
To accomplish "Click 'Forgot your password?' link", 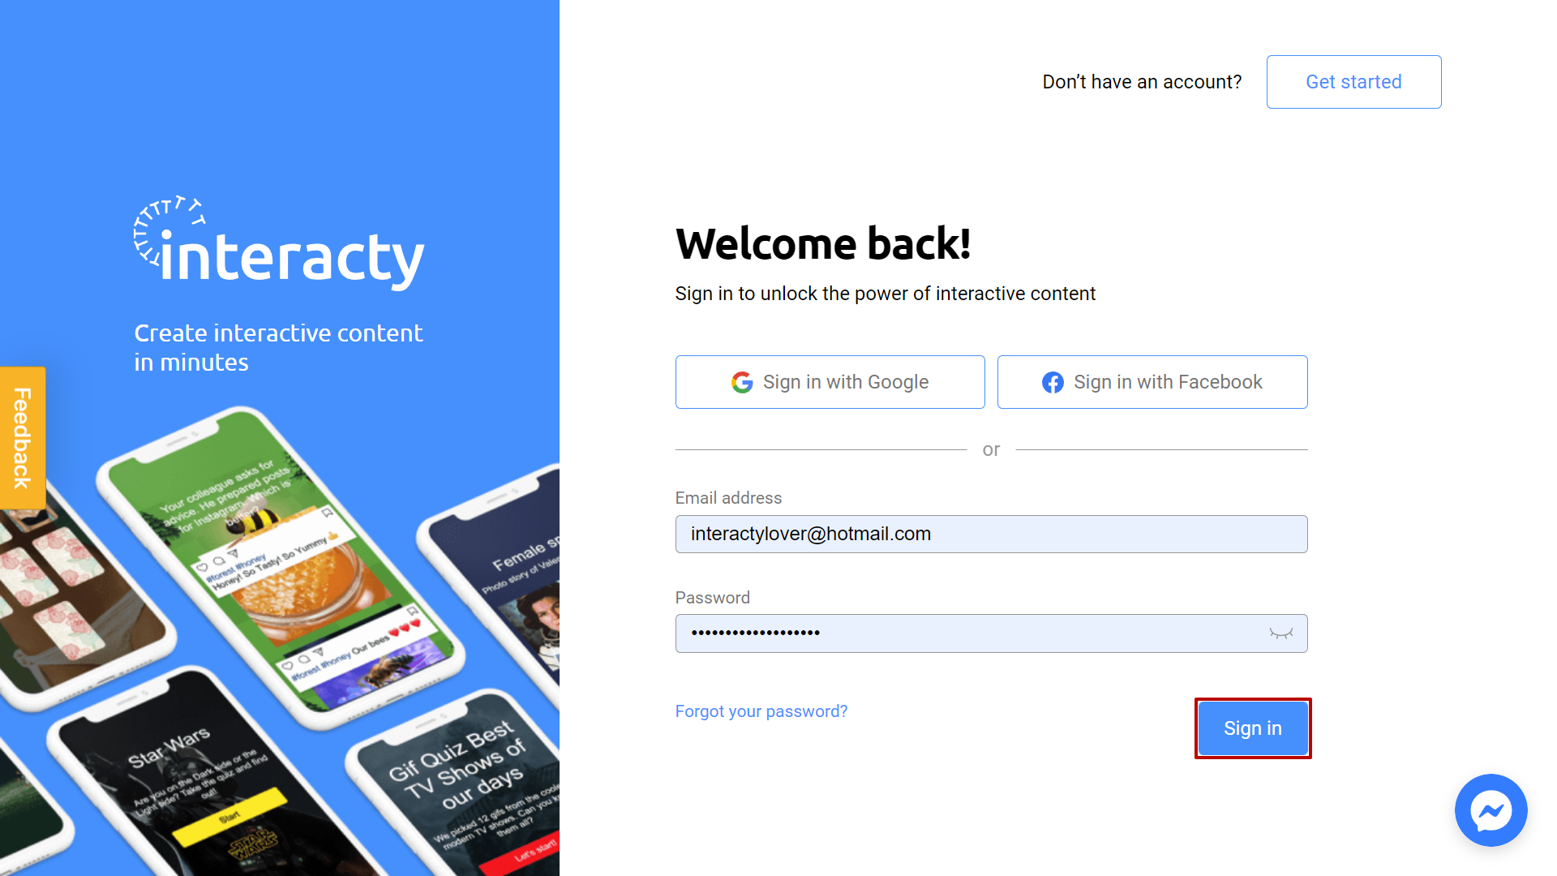I will point(761,711).
